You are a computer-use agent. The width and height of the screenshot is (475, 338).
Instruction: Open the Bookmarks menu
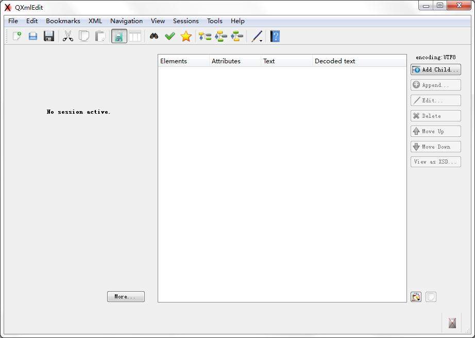click(x=63, y=21)
